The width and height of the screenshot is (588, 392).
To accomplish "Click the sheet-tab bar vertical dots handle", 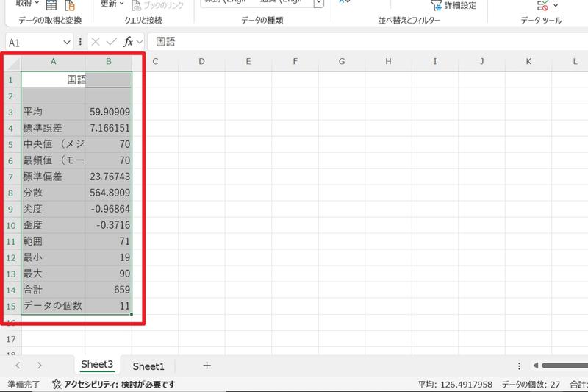I will pyautogui.click(x=519, y=366).
